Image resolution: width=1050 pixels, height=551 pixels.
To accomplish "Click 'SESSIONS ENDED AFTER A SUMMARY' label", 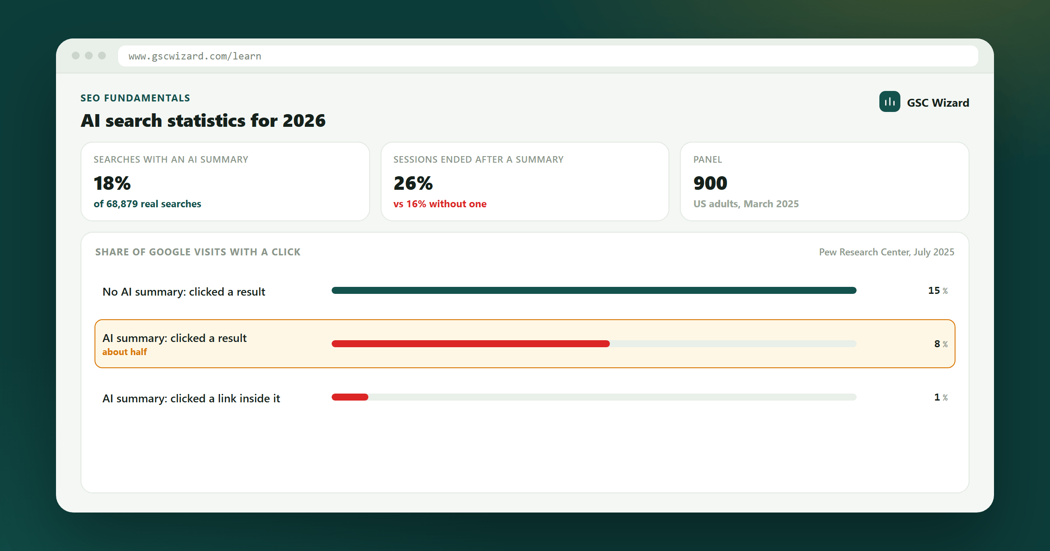I will [x=479, y=160].
